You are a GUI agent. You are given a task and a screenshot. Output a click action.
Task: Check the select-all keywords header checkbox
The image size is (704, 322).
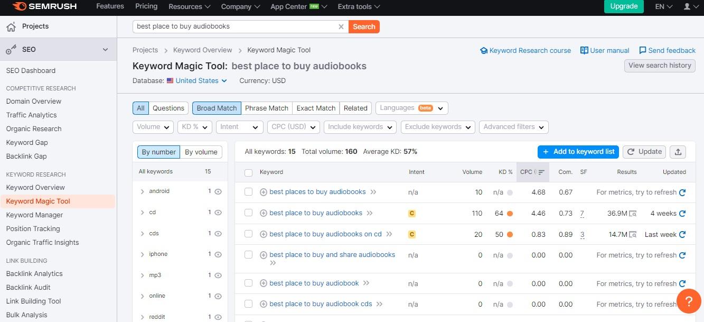tap(249, 172)
